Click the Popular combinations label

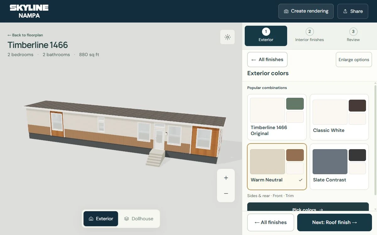click(x=267, y=88)
